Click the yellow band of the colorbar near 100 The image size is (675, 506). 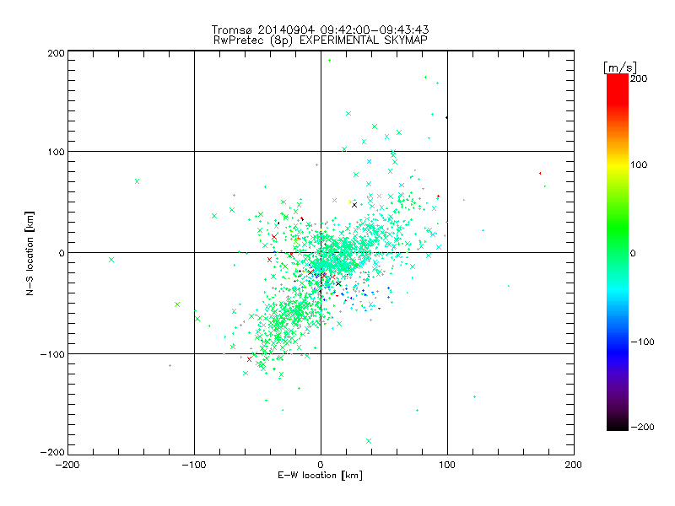click(x=618, y=164)
